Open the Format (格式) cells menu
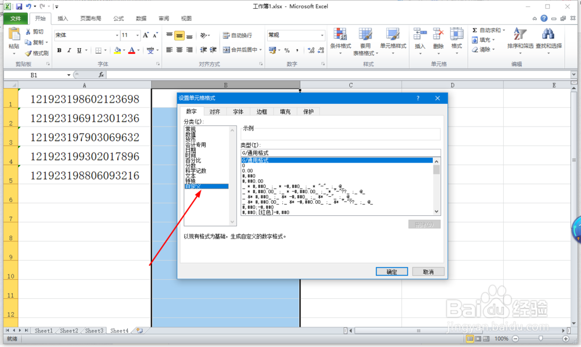This screenshot has height=347, width=581. tap(457, 41)
